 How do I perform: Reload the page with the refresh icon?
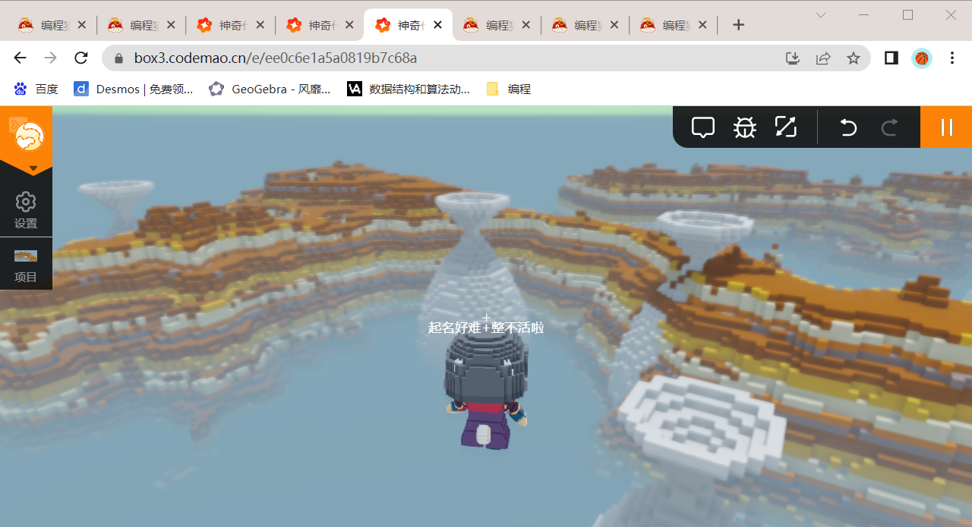(x=81, y=58)
